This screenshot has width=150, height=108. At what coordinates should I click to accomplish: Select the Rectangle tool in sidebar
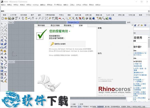point(5,34)
